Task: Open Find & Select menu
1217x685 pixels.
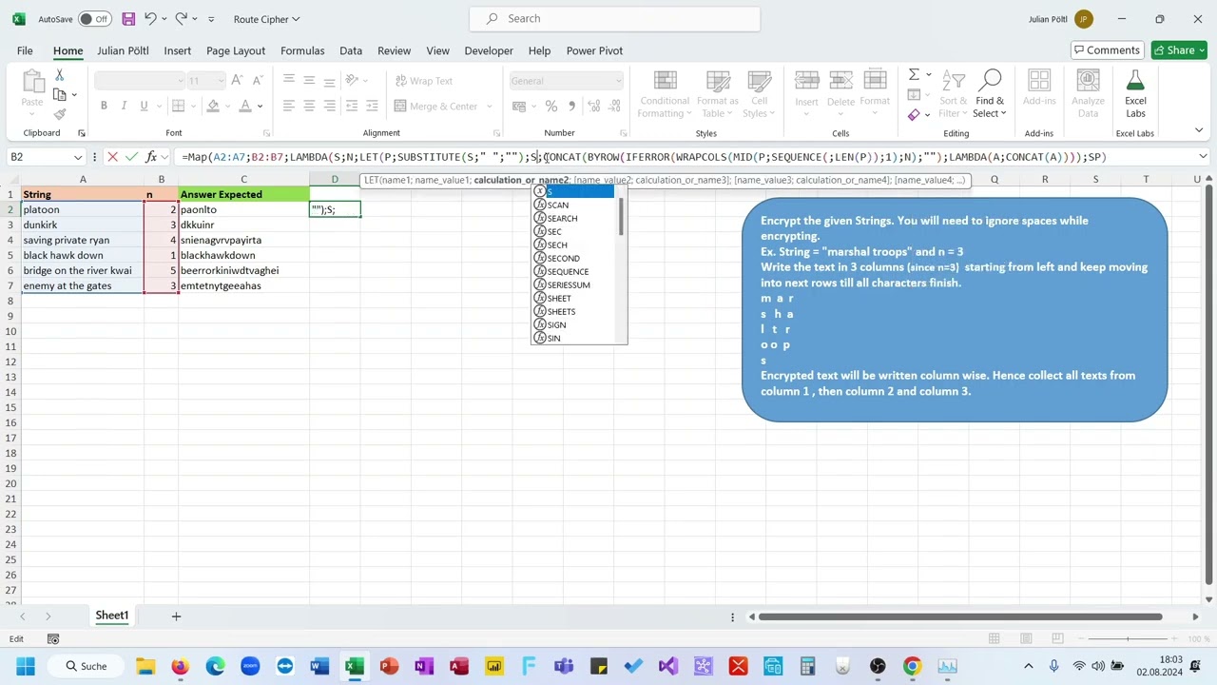Action: click(x=990, y=94)
